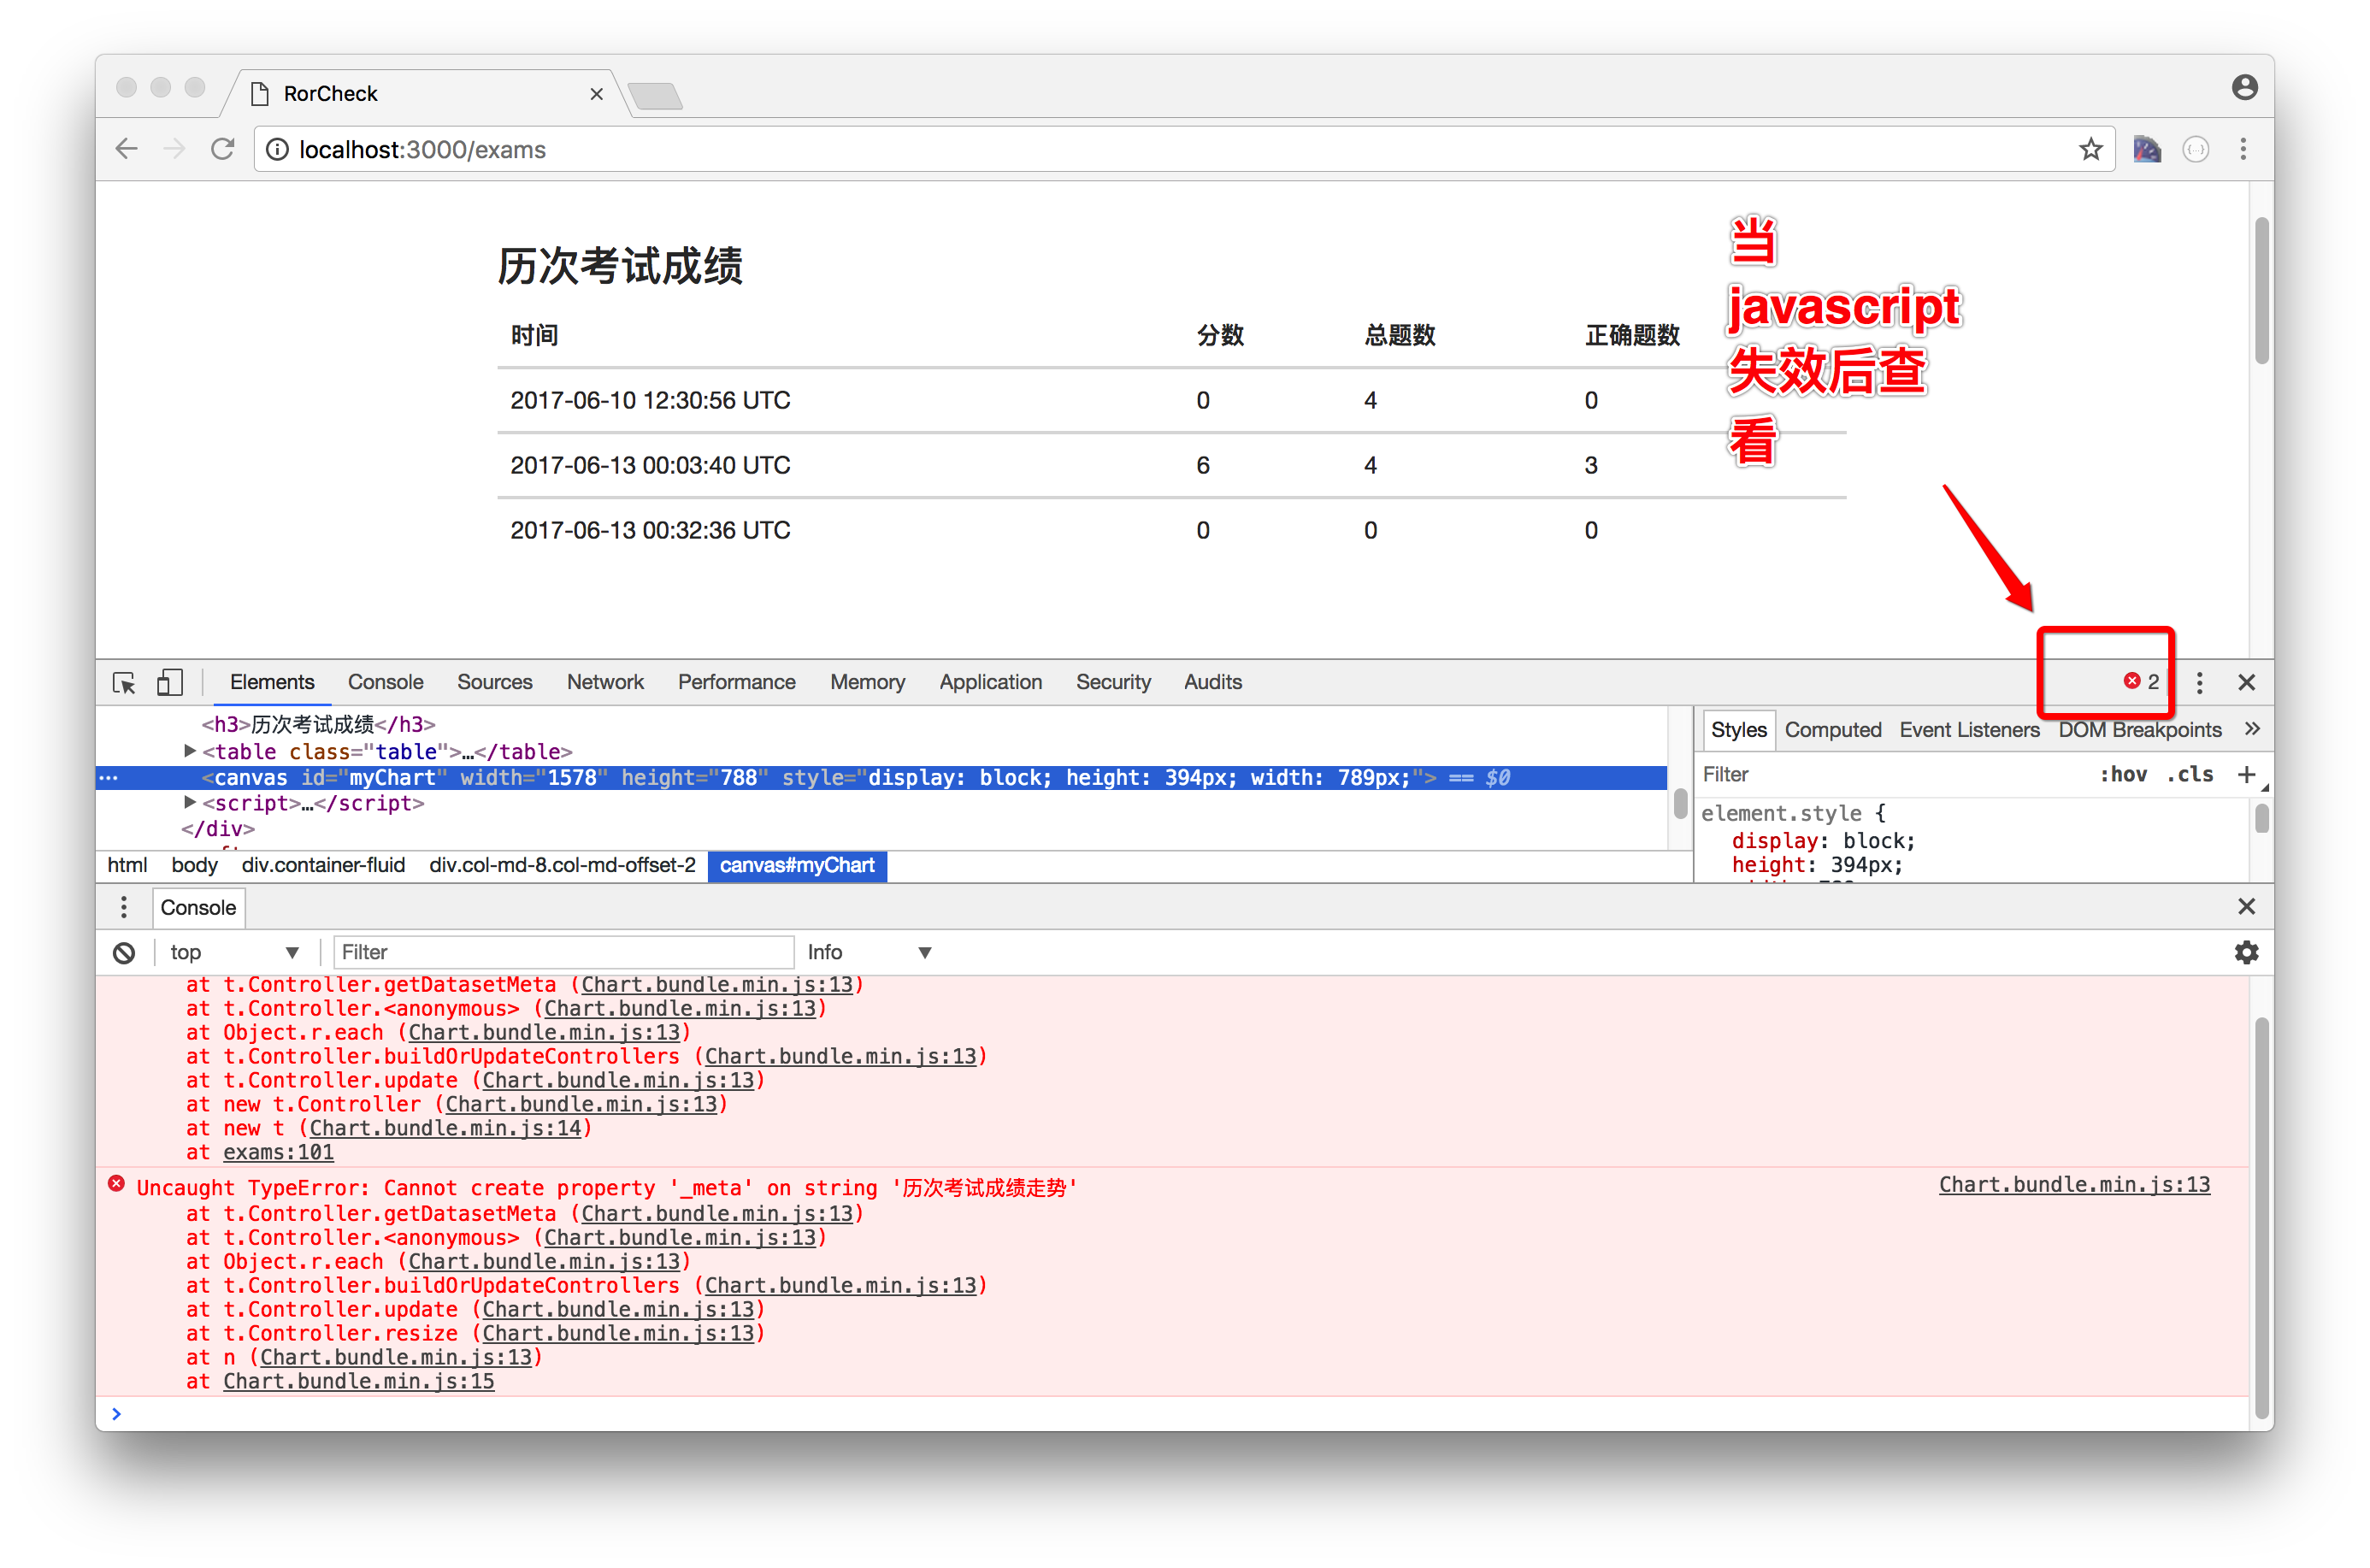Open console drawer three-dot menu

click(124, 907)
